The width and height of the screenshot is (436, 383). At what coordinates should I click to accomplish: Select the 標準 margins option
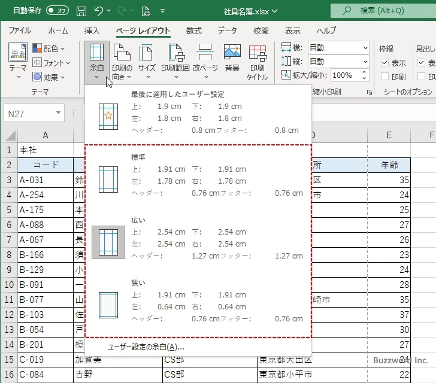click(x=198, y=176)
